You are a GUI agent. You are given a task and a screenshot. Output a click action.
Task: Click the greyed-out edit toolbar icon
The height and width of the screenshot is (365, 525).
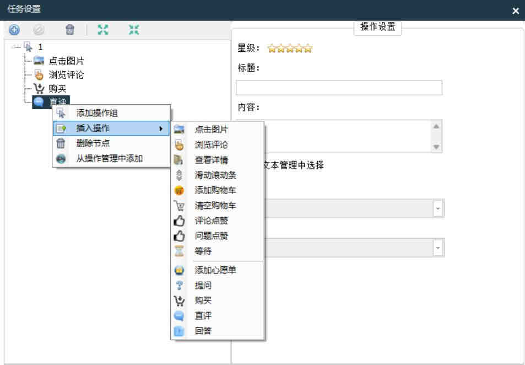[39, 30]
